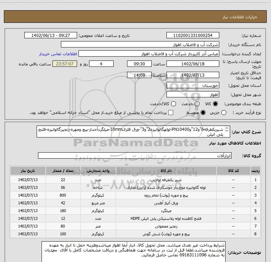Viewport: 271px width, 262px height.
Task: Click the remaining days field showing 4
Action: pyautogui.click(x=101, y=64)
